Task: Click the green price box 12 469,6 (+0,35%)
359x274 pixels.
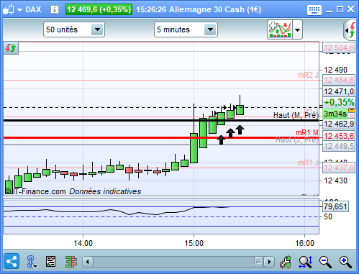Action: coord(99,9)
